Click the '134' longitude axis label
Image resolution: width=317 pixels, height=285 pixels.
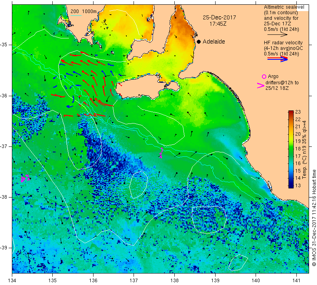pos(12,281)
